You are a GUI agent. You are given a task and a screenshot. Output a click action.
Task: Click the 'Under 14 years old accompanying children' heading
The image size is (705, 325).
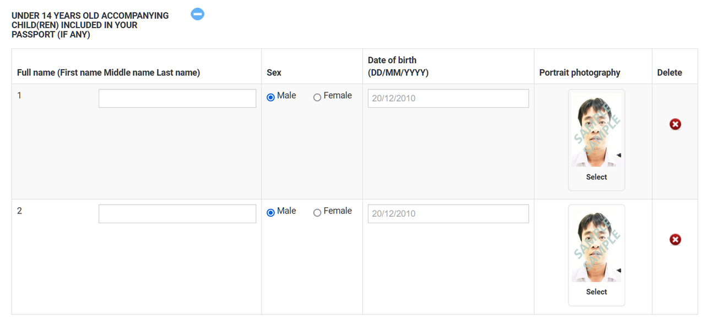click(90, 25)
